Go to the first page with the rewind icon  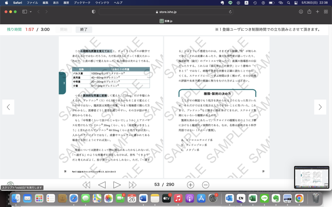pyautogui.click(x=86, y=185)
